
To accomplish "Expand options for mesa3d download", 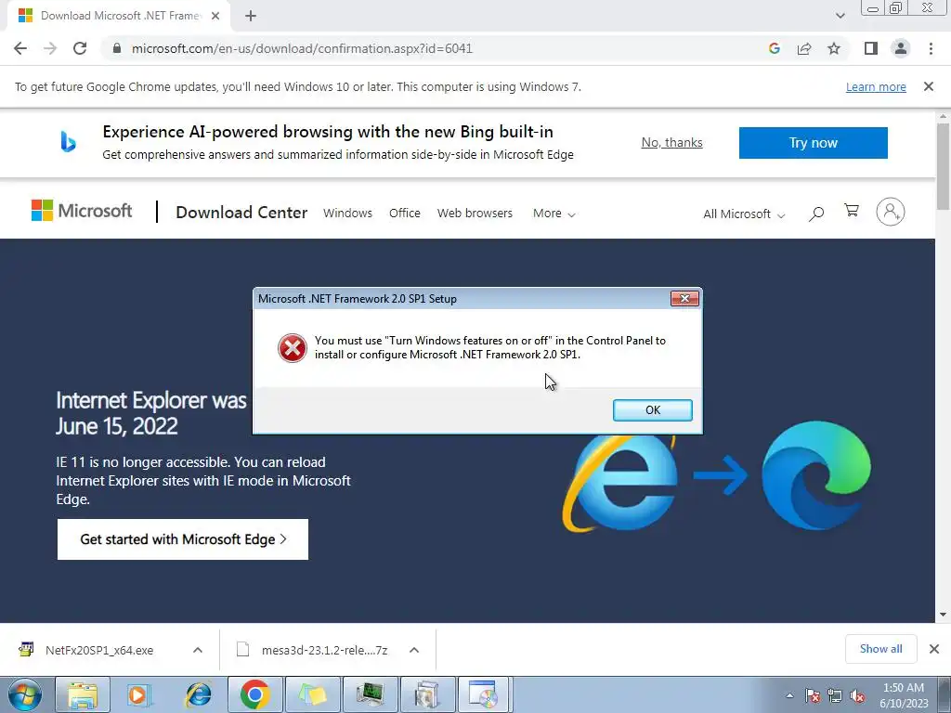I will click(414, 650).
